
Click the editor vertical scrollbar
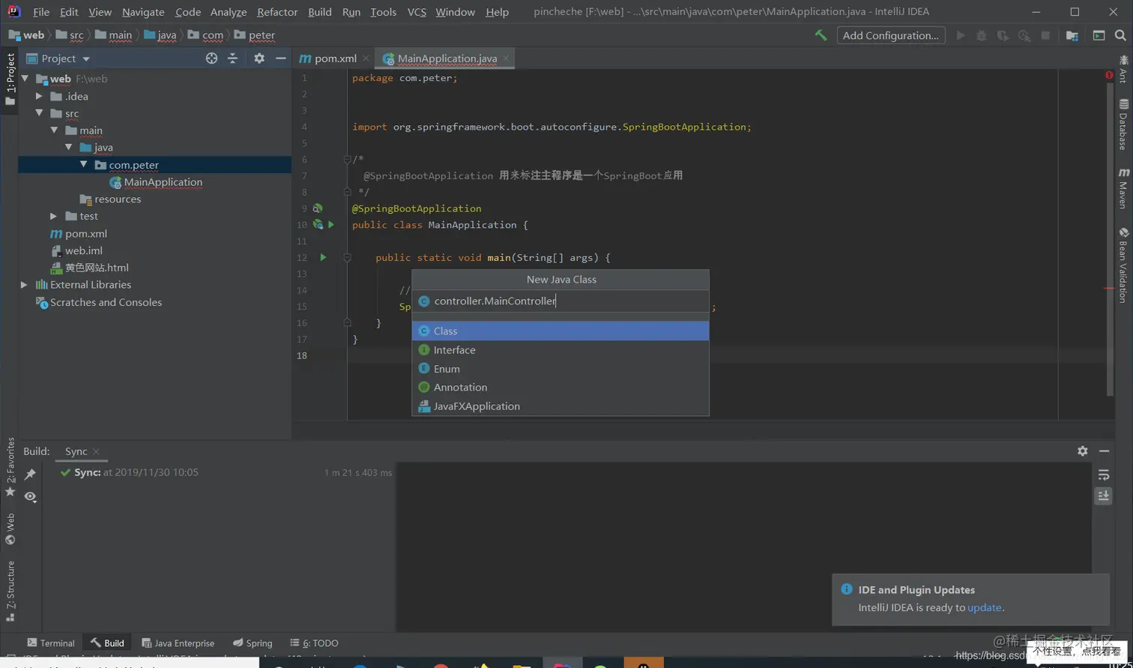point(1110,240)
